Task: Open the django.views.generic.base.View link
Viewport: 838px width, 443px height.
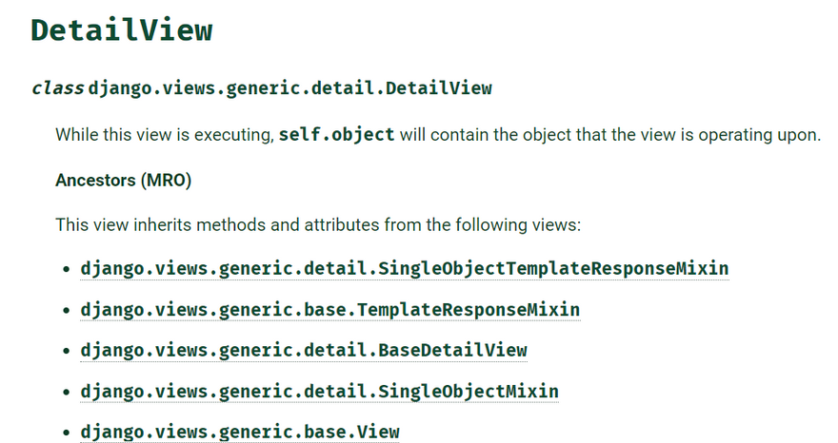Action: [240, 432]
